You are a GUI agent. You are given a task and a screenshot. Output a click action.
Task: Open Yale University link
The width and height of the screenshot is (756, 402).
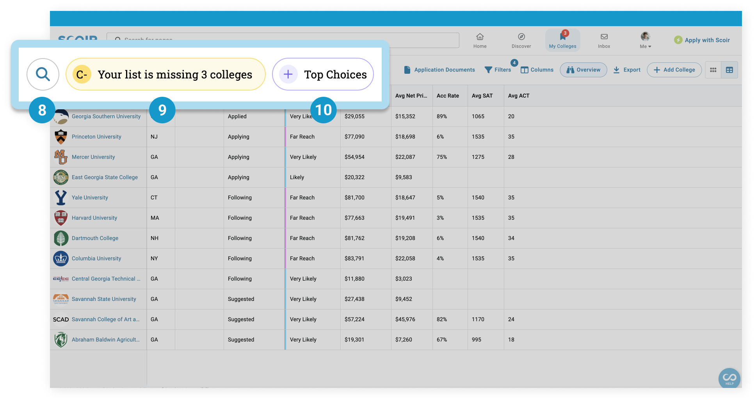coord(90,197)
